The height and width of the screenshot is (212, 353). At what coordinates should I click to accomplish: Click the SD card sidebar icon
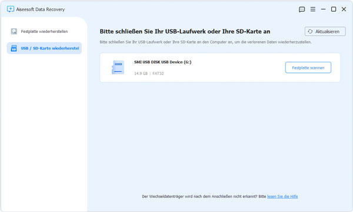[x=14, y=48]
